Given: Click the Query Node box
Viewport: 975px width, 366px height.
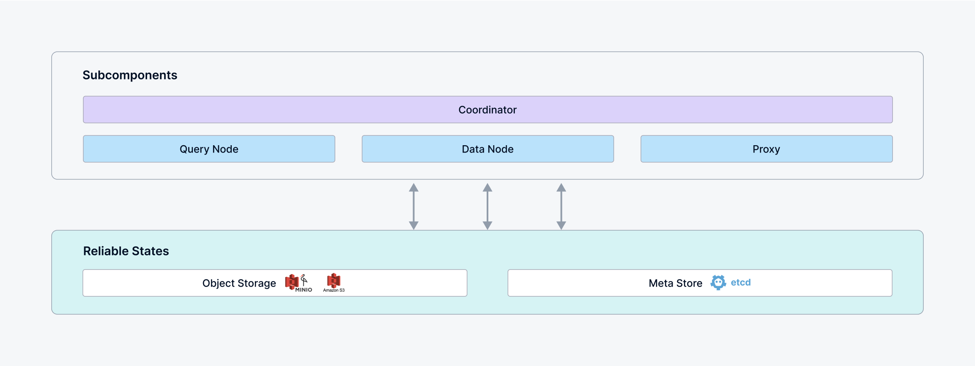Looking at the screenshot, I should pos(209,149).
